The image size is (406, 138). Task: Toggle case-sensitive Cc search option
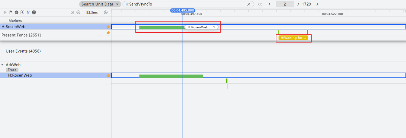tap(260, 4)
